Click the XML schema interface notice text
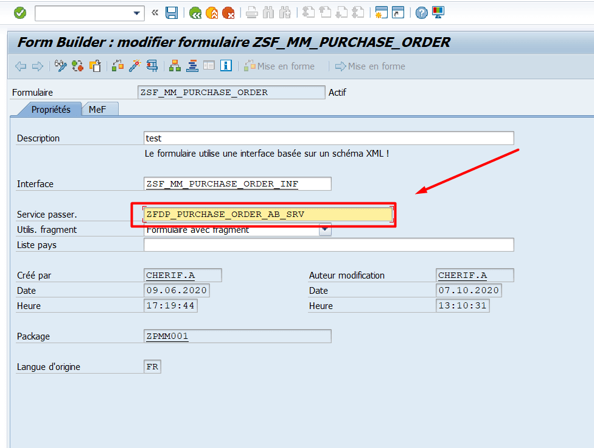This screenshot has height=448, width=594. pos(267,154)
